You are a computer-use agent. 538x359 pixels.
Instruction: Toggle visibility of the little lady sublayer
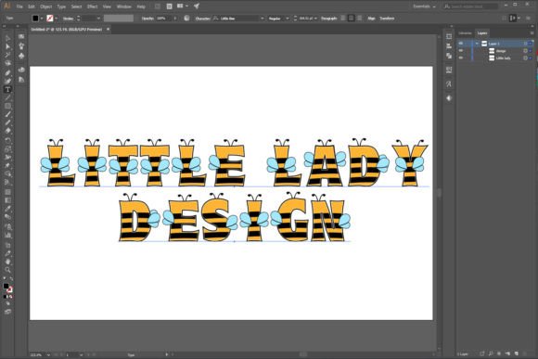461,58
